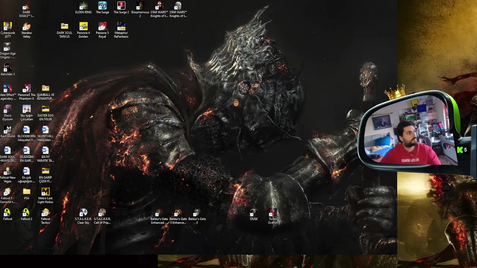This screenshot has width=477, height=268.
Task: Select the Persona 5 Royal icon
Action: pyautogui.click(x=102, y=31)
